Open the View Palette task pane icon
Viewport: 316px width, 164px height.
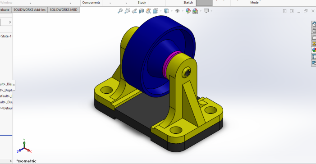[314, 44]
